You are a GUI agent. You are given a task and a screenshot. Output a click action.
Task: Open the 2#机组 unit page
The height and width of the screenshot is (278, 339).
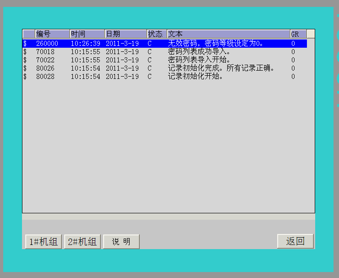(82, 242)
